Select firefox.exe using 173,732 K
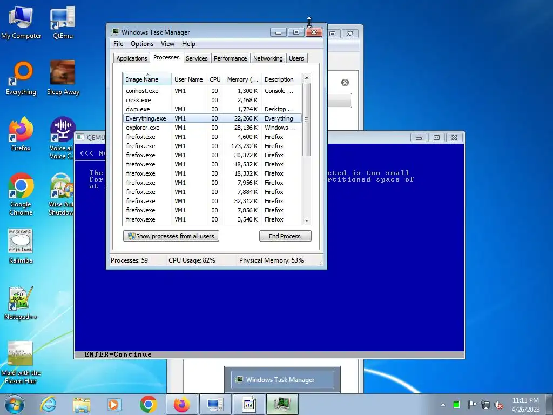Viewport: 553px width, 415px height. [213, 146]
